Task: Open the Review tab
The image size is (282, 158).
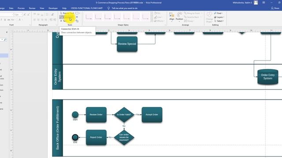Action: pos(32,8)
